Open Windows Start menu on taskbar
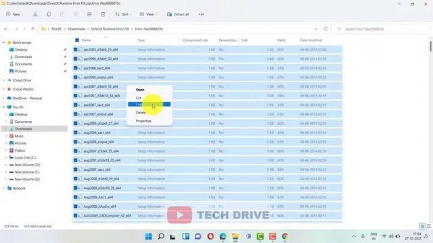Image resolution: width=433 pixels, height=243 pixels. pos(148,236)
